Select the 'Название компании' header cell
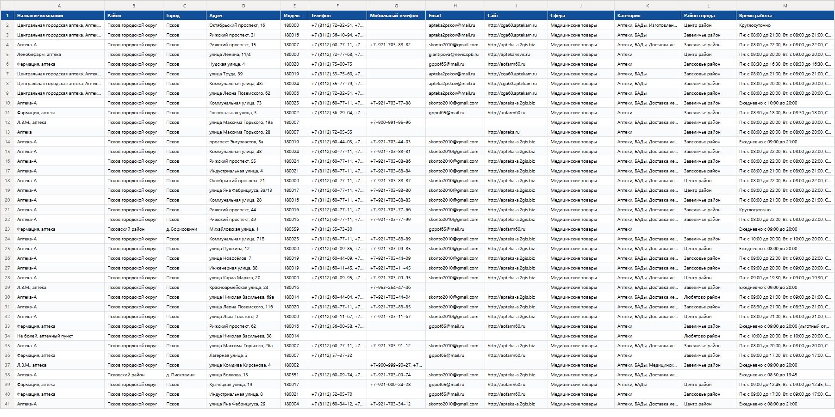835x417 pixels. (59, 15)
